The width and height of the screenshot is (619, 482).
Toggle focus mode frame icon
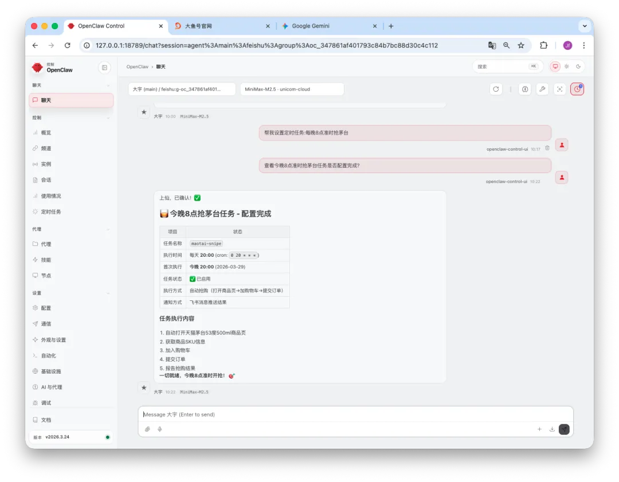tap(560, 89)
